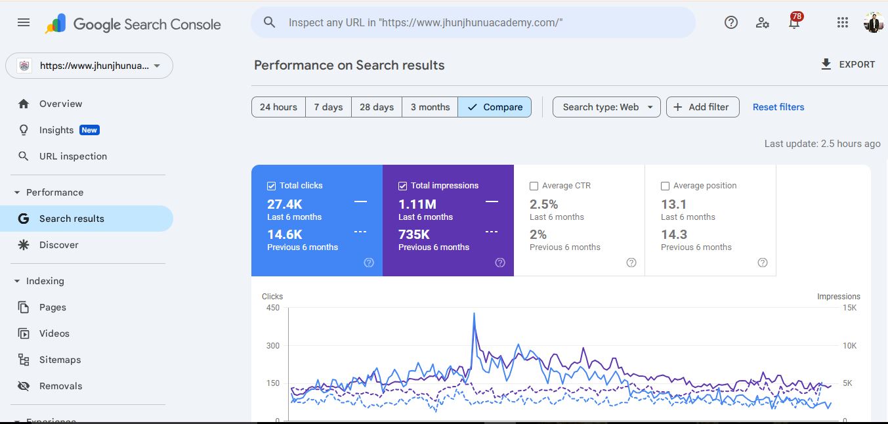888x424 pixels.
Task: Click the Videos play icon
Action: 24,333
